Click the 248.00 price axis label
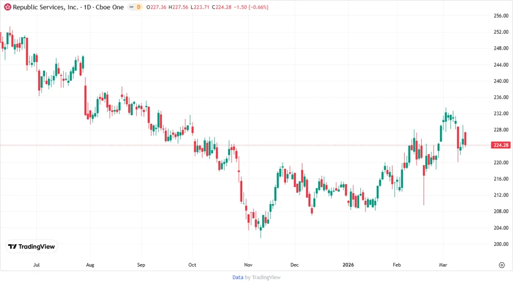 tap(501, 48)
